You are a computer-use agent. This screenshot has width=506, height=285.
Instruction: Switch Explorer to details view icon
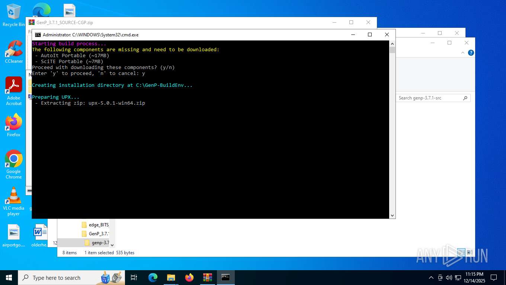(x=461, y=252)
